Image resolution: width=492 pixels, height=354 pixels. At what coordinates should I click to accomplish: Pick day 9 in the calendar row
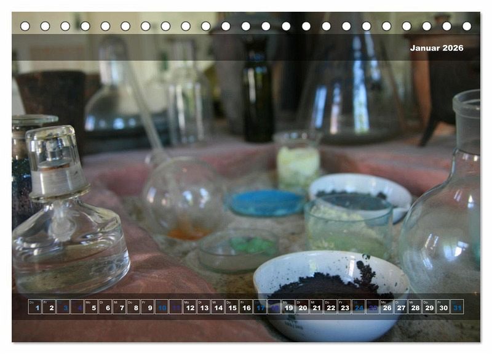[x=148, y=307]
